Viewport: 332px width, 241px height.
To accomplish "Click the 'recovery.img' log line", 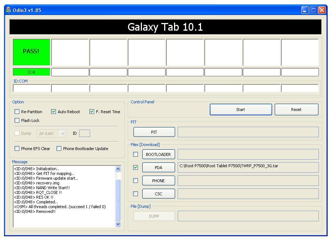I will coord(36,183).
